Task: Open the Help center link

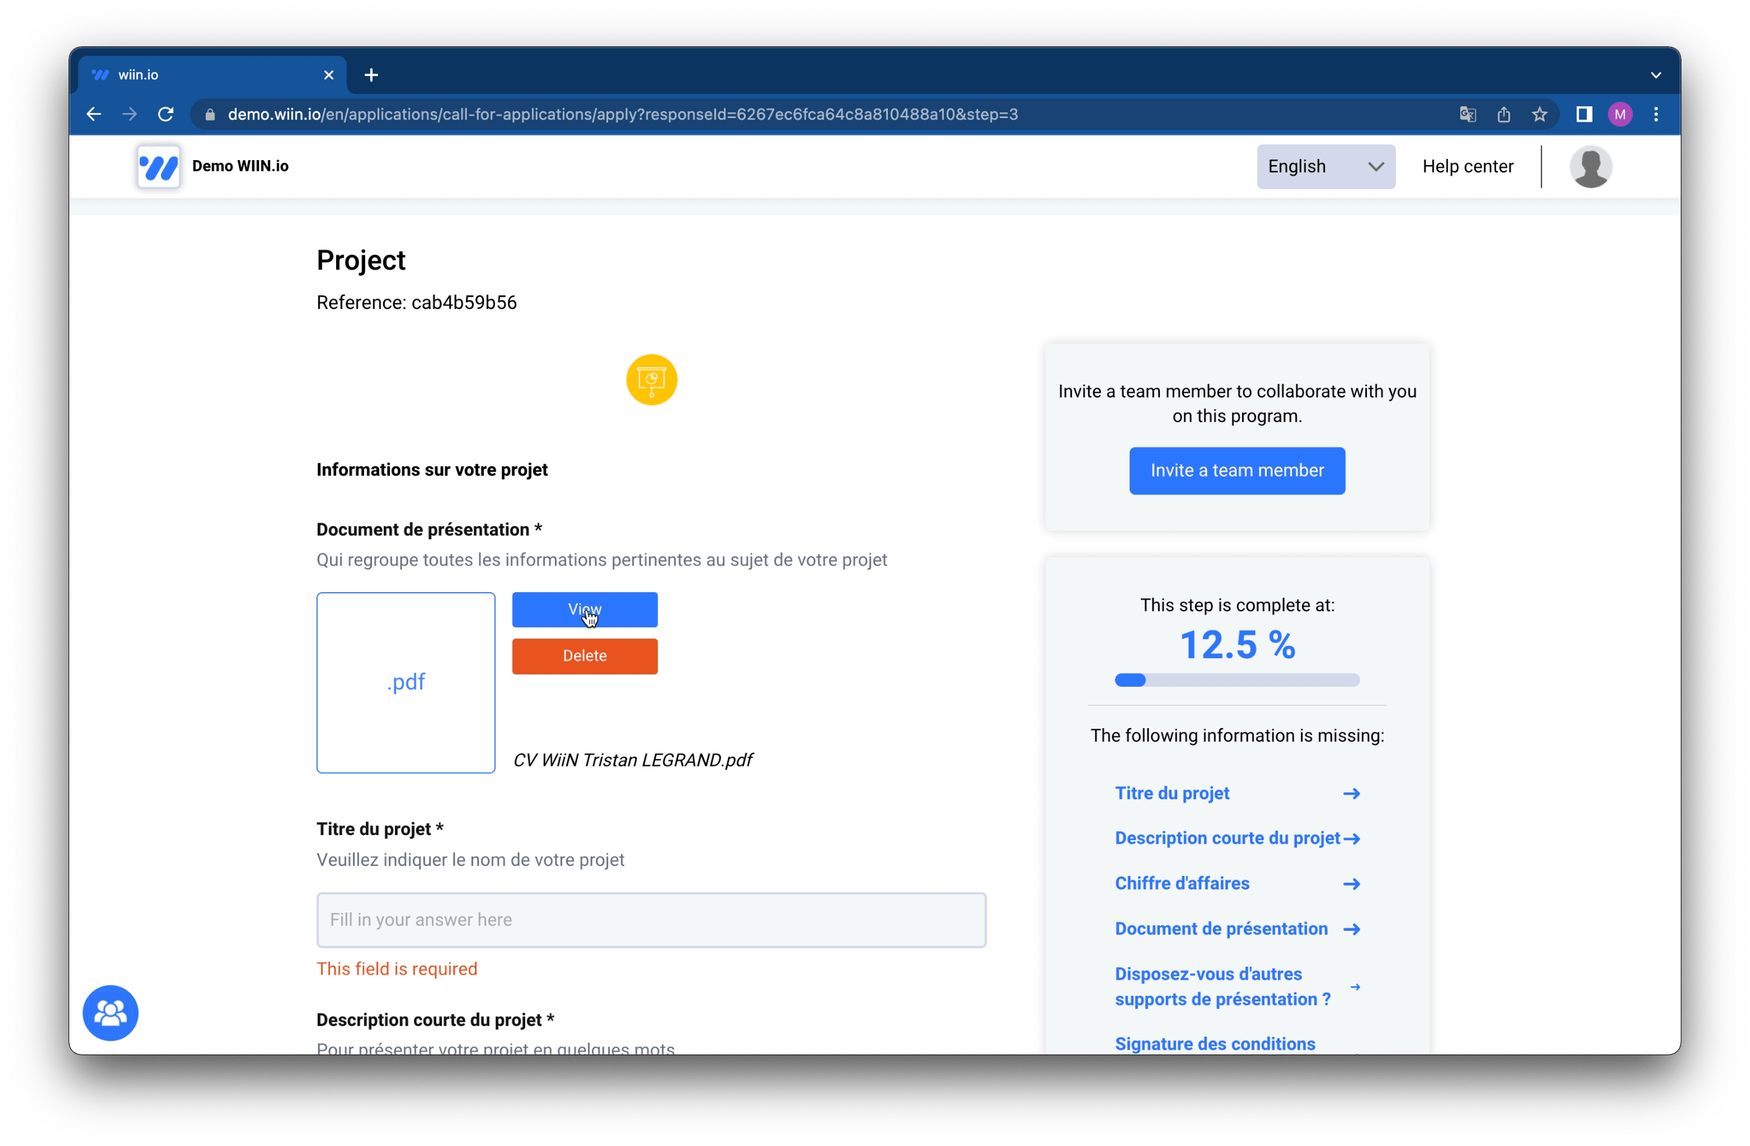Action: (x=1467, y=166)
